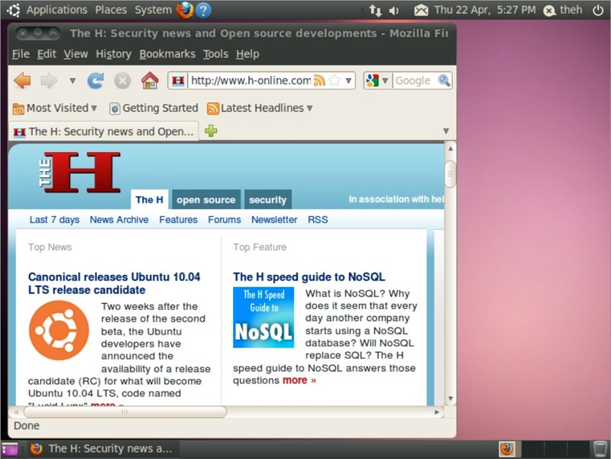Click the orange Ubuntu logo image
The width and height of the screenshot is (611, 459).
(x=59, y=330)
